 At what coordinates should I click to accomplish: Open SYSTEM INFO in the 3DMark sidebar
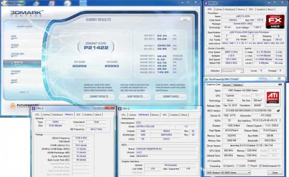click(18, 54)
